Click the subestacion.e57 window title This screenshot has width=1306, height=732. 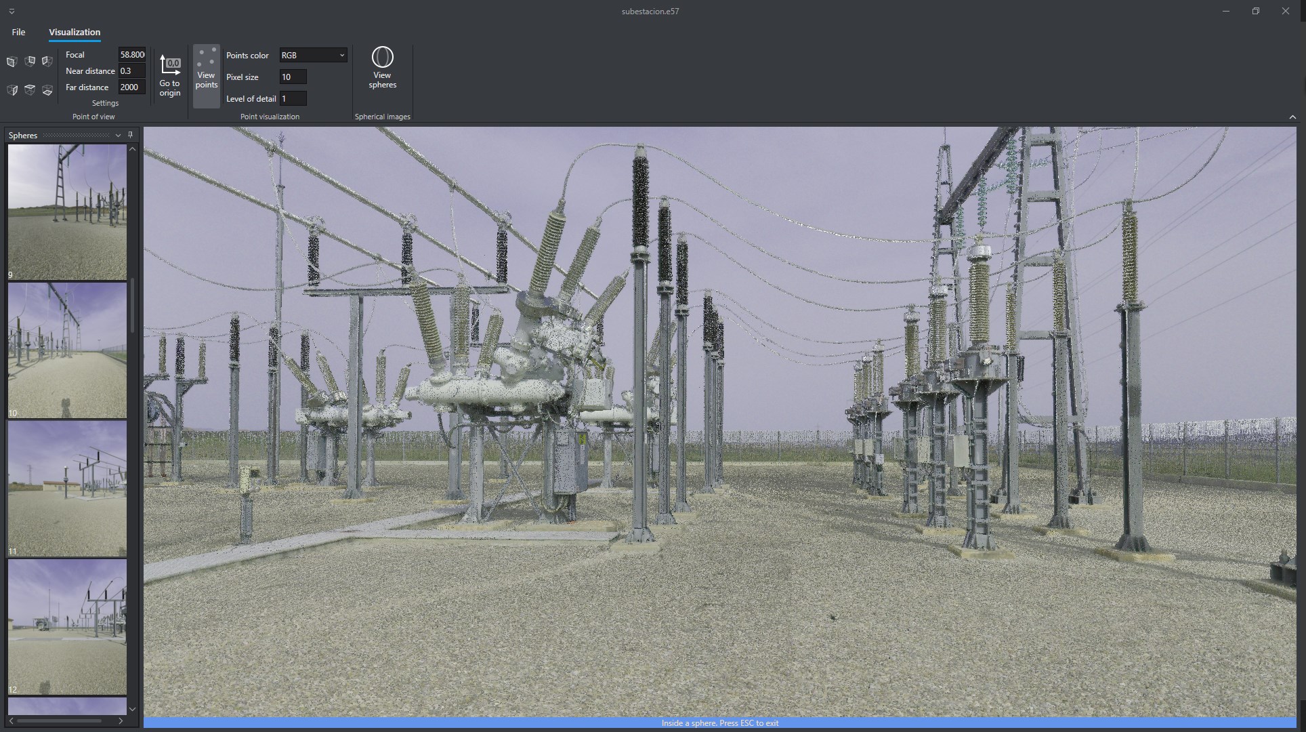[x=650, y=12]
